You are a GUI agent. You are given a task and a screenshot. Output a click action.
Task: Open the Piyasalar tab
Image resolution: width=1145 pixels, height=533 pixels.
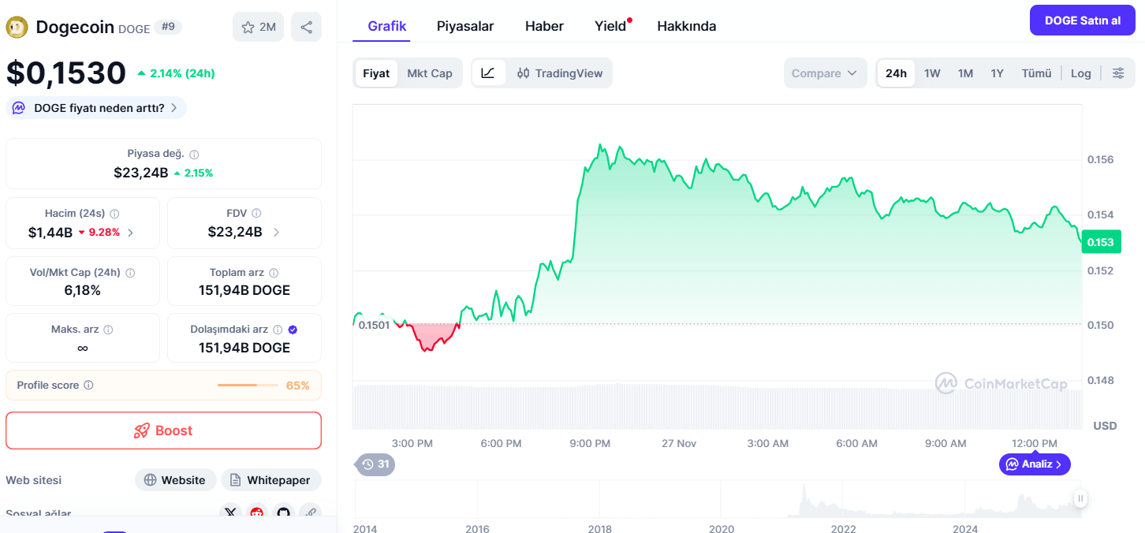point(465,26)
